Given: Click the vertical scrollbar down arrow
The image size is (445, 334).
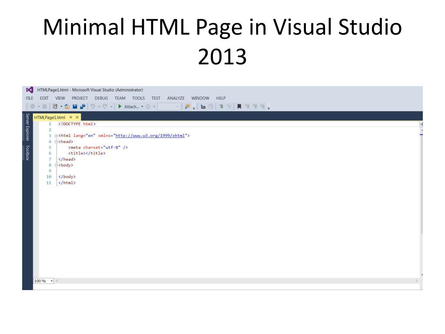Looking at the screenshot, I should [422, 275].
